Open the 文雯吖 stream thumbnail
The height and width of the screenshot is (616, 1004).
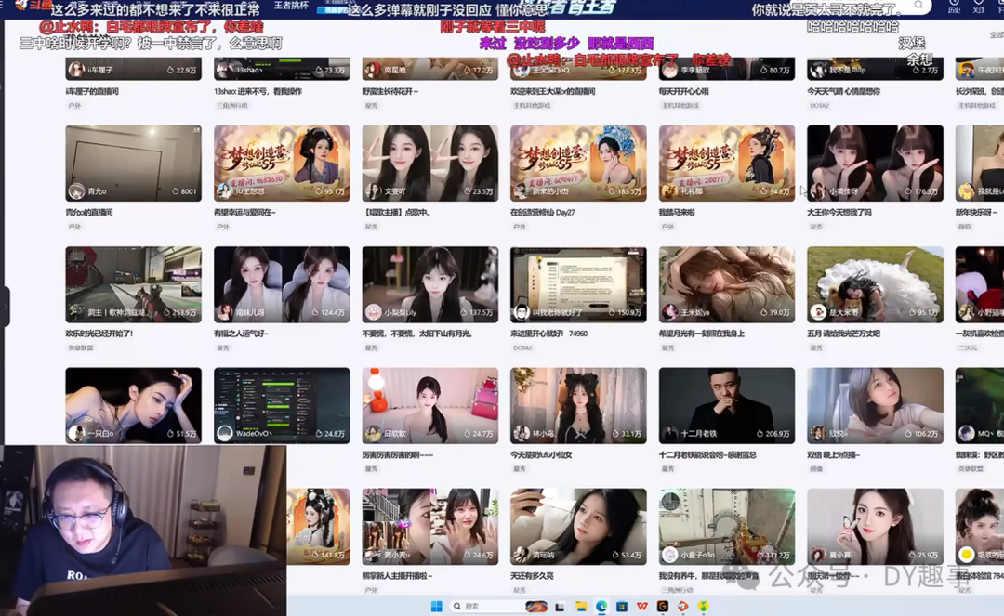430,164
